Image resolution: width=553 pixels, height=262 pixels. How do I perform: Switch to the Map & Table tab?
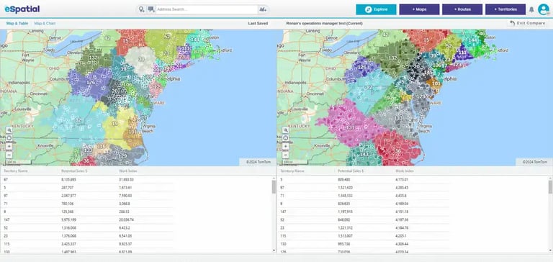click(x=17, y=23)
